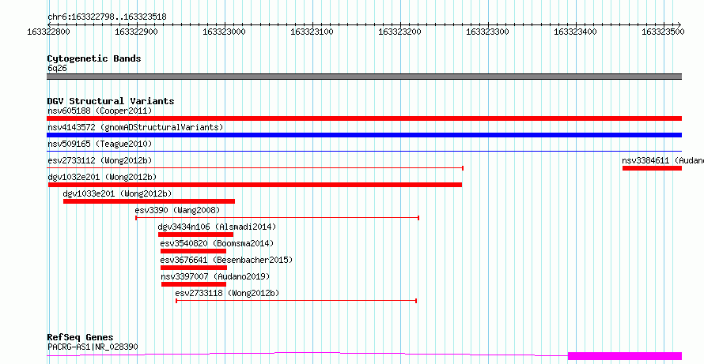Click the red dgv3434n106 variant bar
This screenshot has height=364, width=704.
(195, 235)
